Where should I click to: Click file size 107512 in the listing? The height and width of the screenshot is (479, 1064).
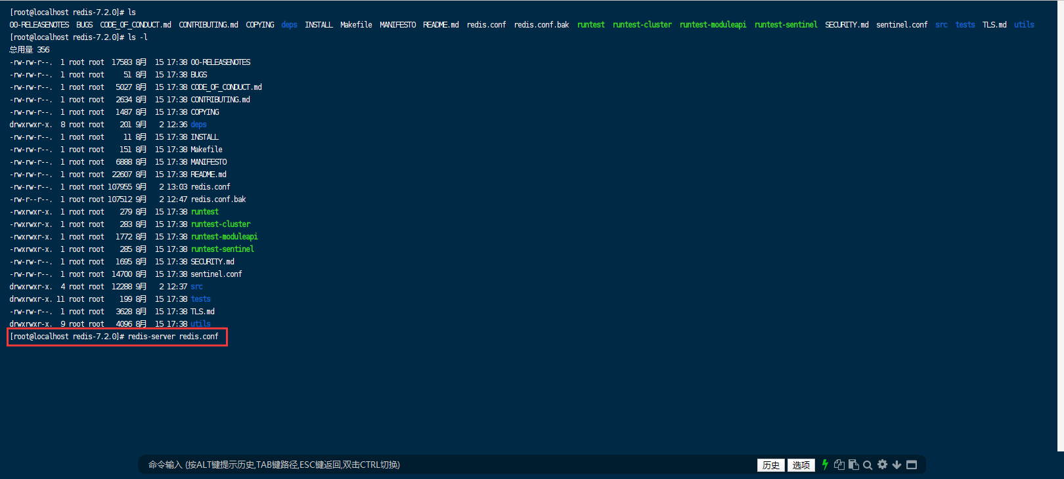120,199
